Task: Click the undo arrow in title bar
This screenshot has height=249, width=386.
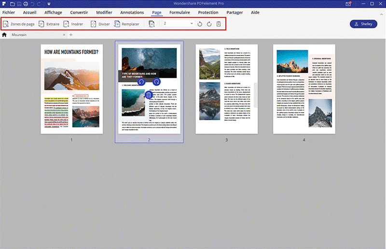Action: tap(32, 4)
